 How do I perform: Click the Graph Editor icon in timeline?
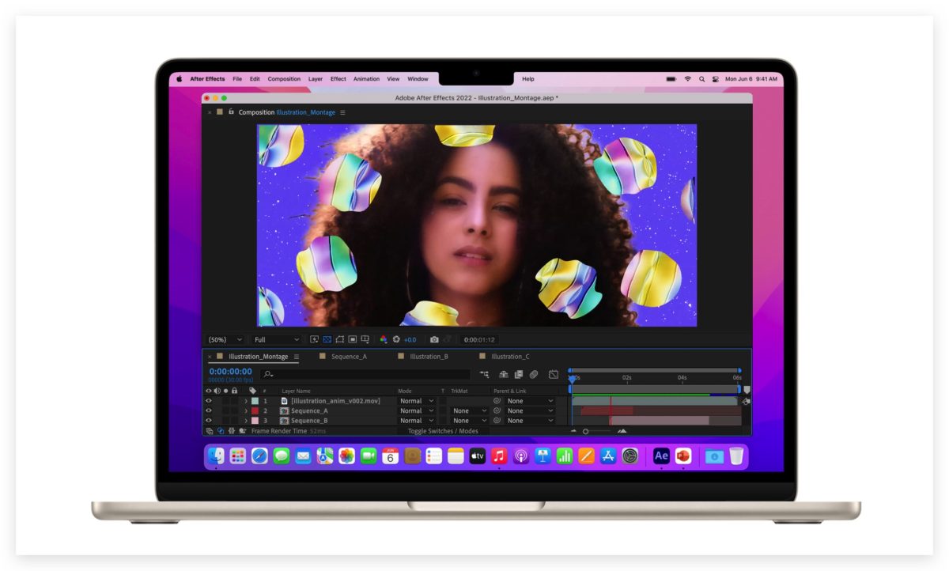552,373
